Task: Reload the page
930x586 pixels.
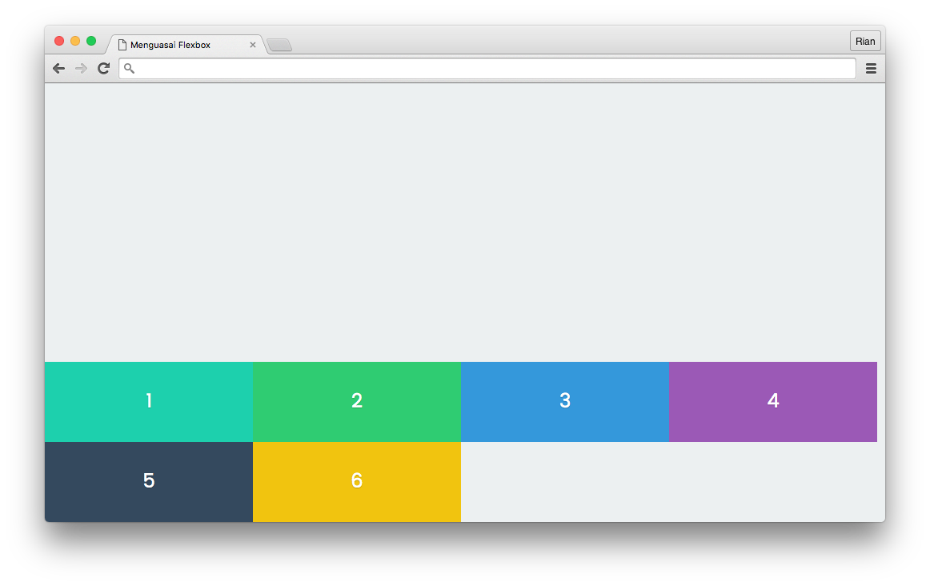Action: (x=104, y=68)
